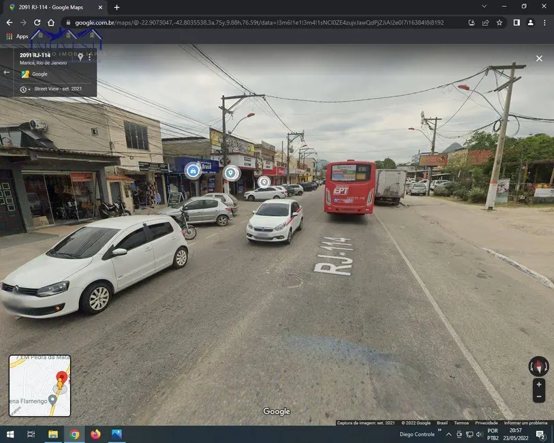Image resolution: width=554 pixels, height=443 pixels.
Task: Toggle the Action Center notifications panel
Action: tap(539, 434)
